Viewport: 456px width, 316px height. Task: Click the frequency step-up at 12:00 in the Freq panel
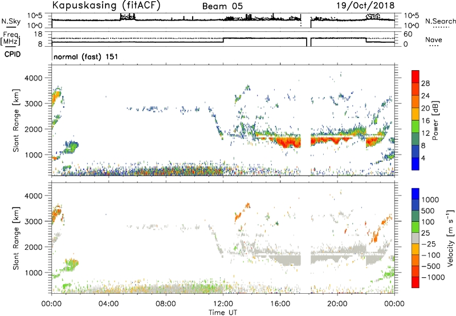point(223,40)
